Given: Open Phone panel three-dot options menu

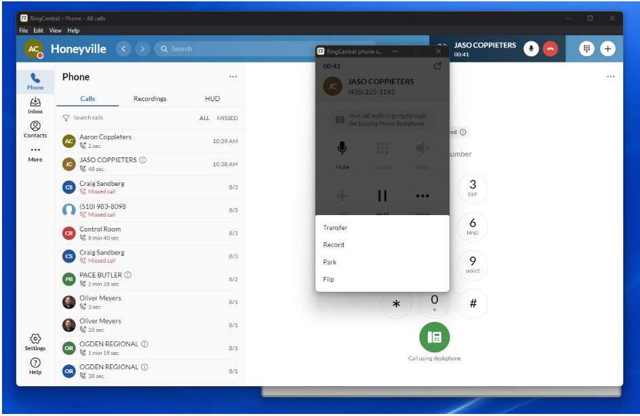Looking at the screenshot, I should pos(233,77).
